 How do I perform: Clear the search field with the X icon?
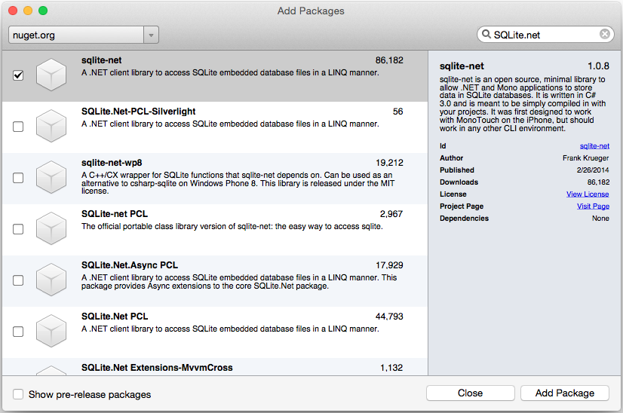(x=605, y=35)
